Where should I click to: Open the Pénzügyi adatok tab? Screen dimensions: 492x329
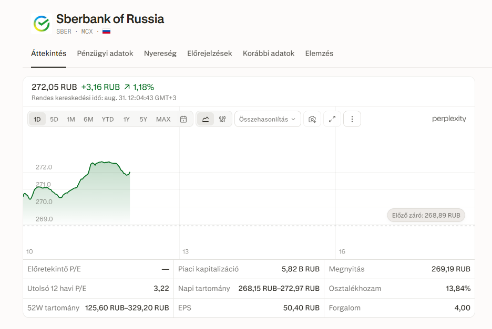105,54
